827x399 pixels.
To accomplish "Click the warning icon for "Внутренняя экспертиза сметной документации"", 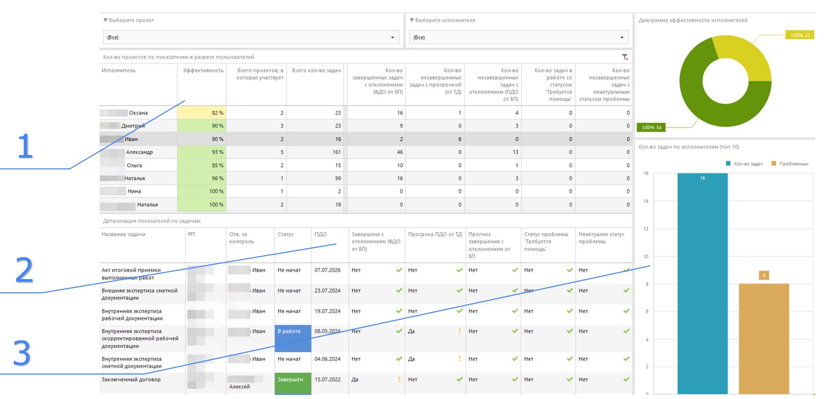I will (460, 359).
